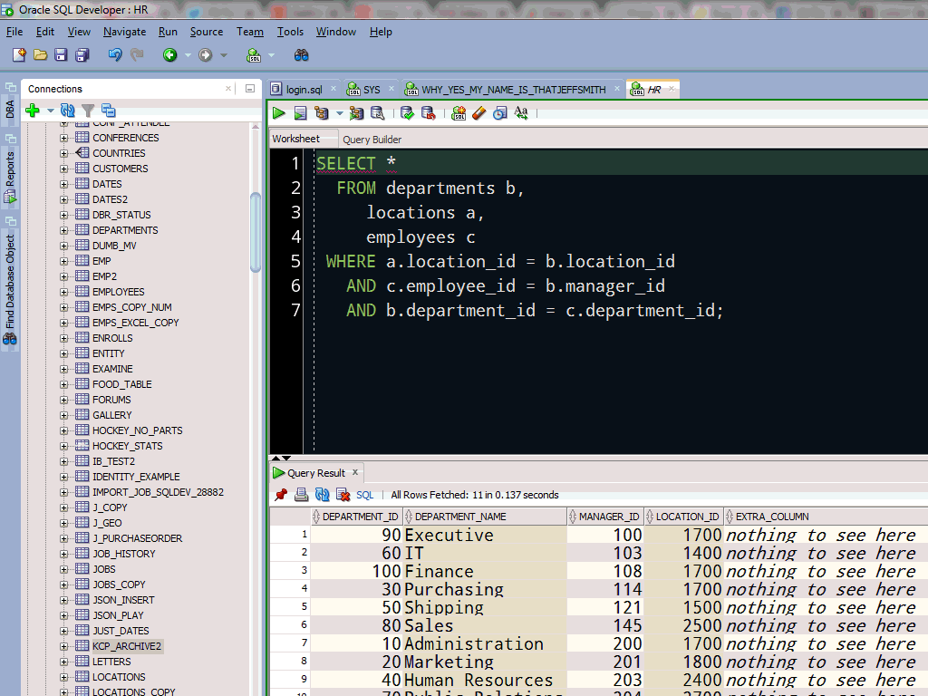The width and height of the screenshot is (928, 696).
Task: Open an unshared SQL worksheet
Action: [459, 113]
